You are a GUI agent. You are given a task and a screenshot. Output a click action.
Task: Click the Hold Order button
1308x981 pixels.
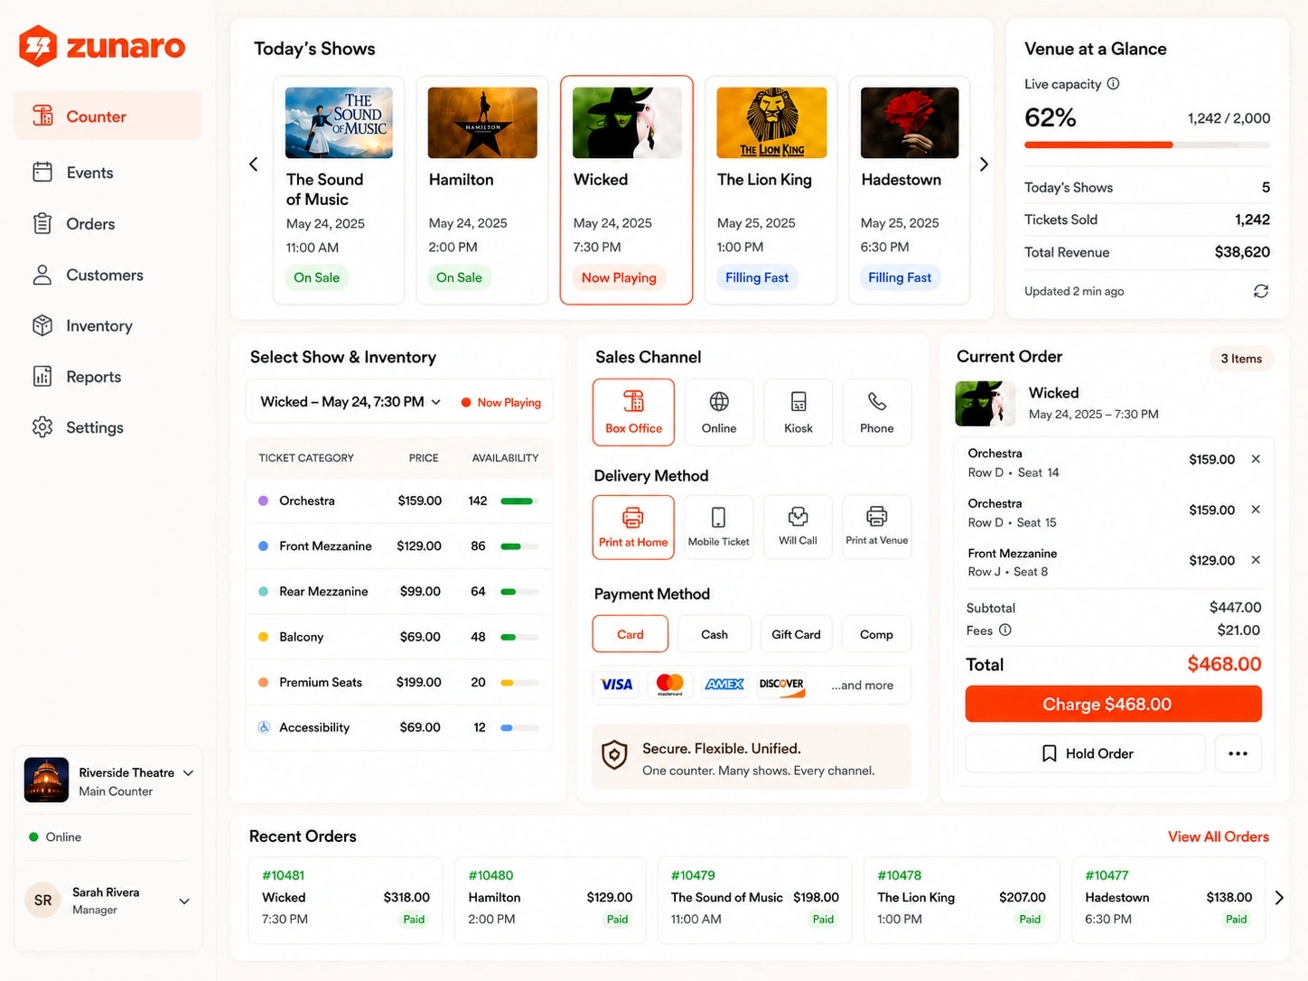[1085, 753]
